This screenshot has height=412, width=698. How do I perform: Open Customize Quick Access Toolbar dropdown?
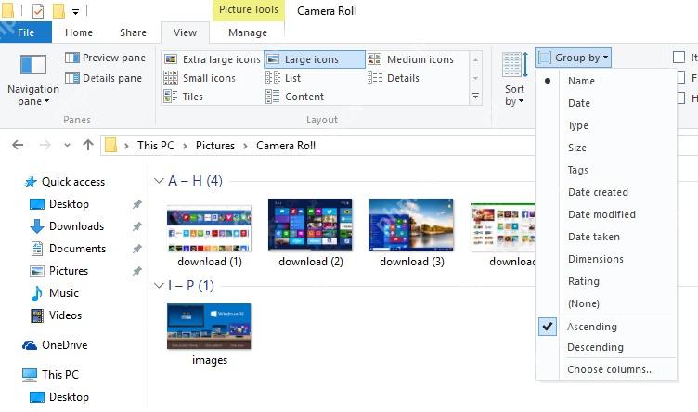(x=76, y=11)
